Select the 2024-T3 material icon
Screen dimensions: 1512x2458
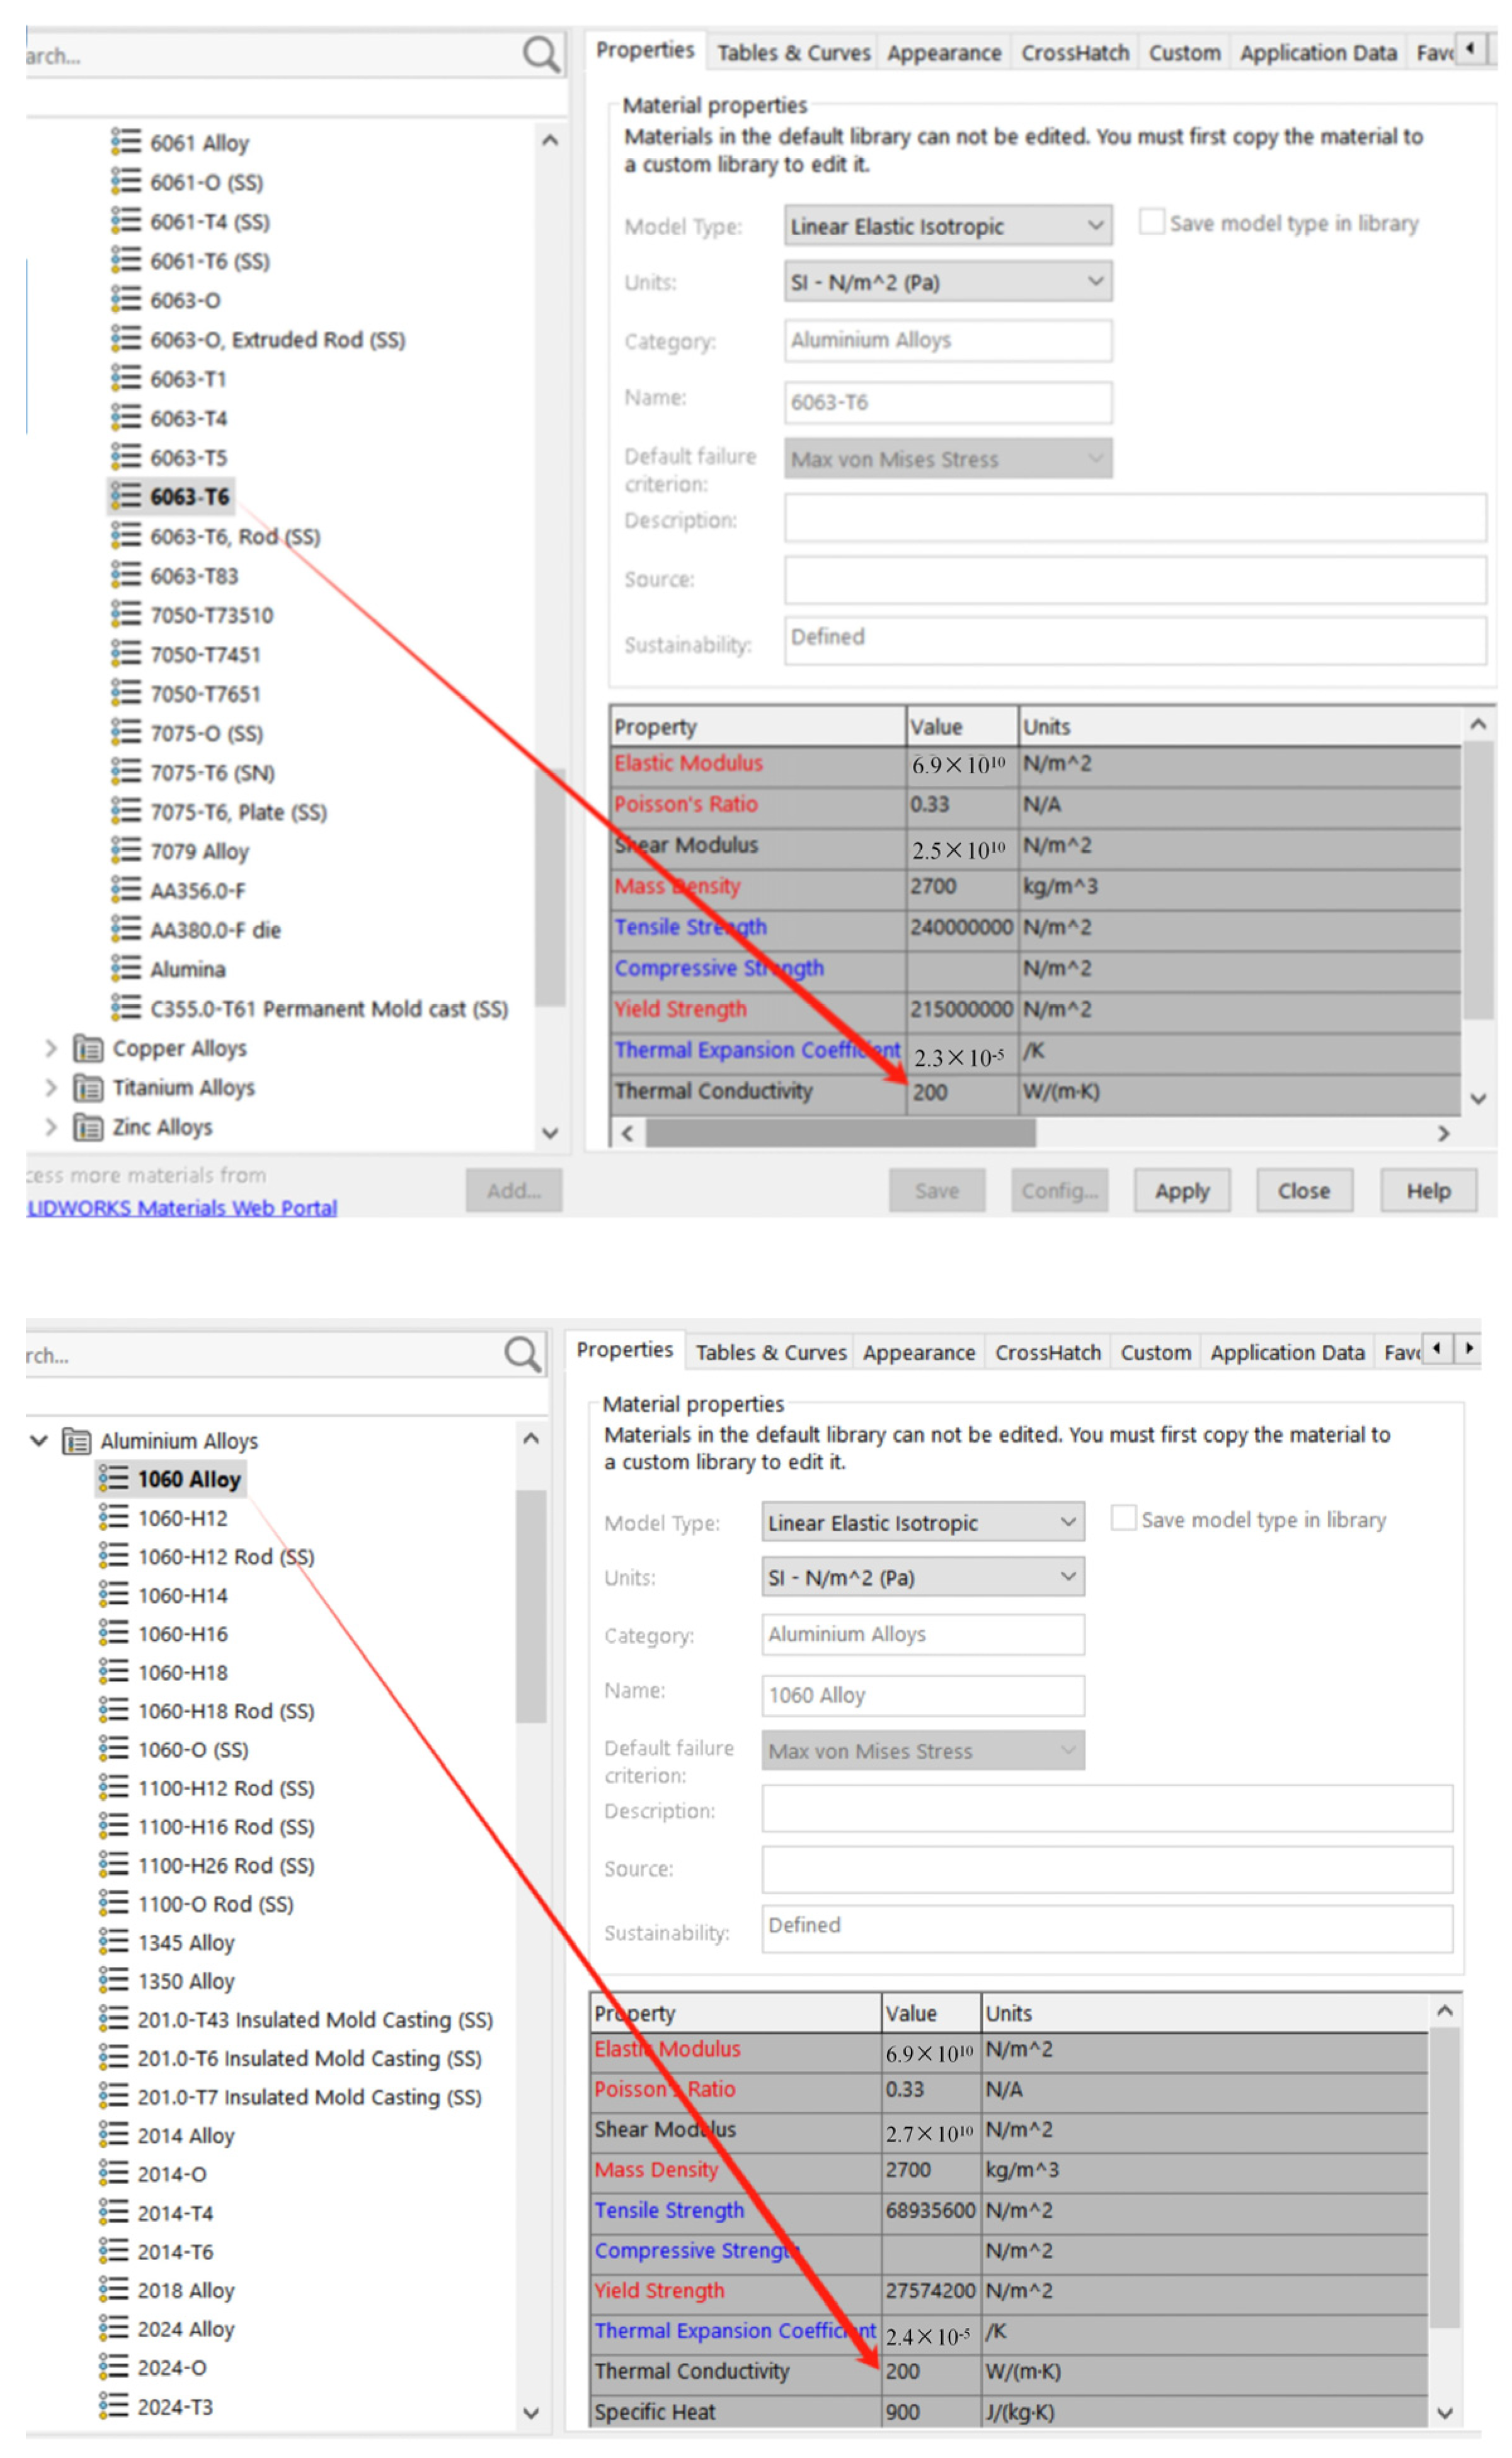[114, 2405]
